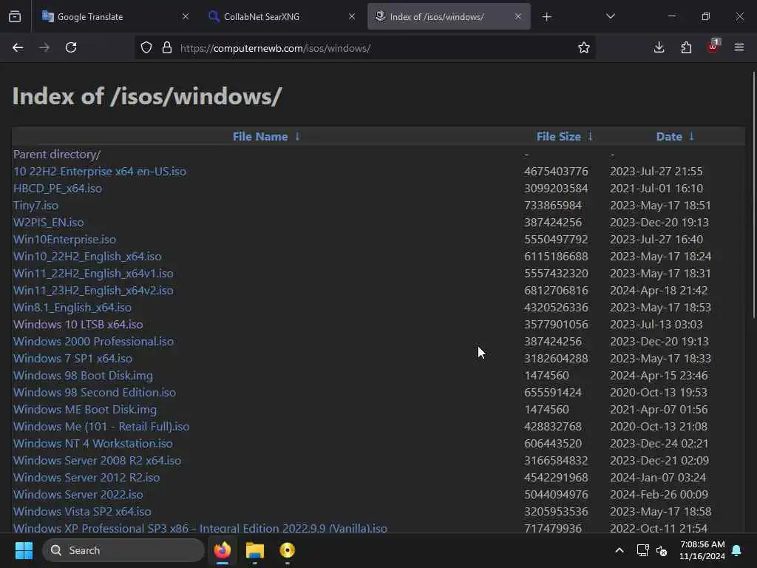Sort listing by File Name header
757x568 pixels.
[260, 137]
